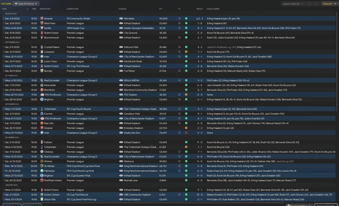This screenshot has height=206, width=339.
Task: Click the 5,001 attendance value
Action: point(162,195)
